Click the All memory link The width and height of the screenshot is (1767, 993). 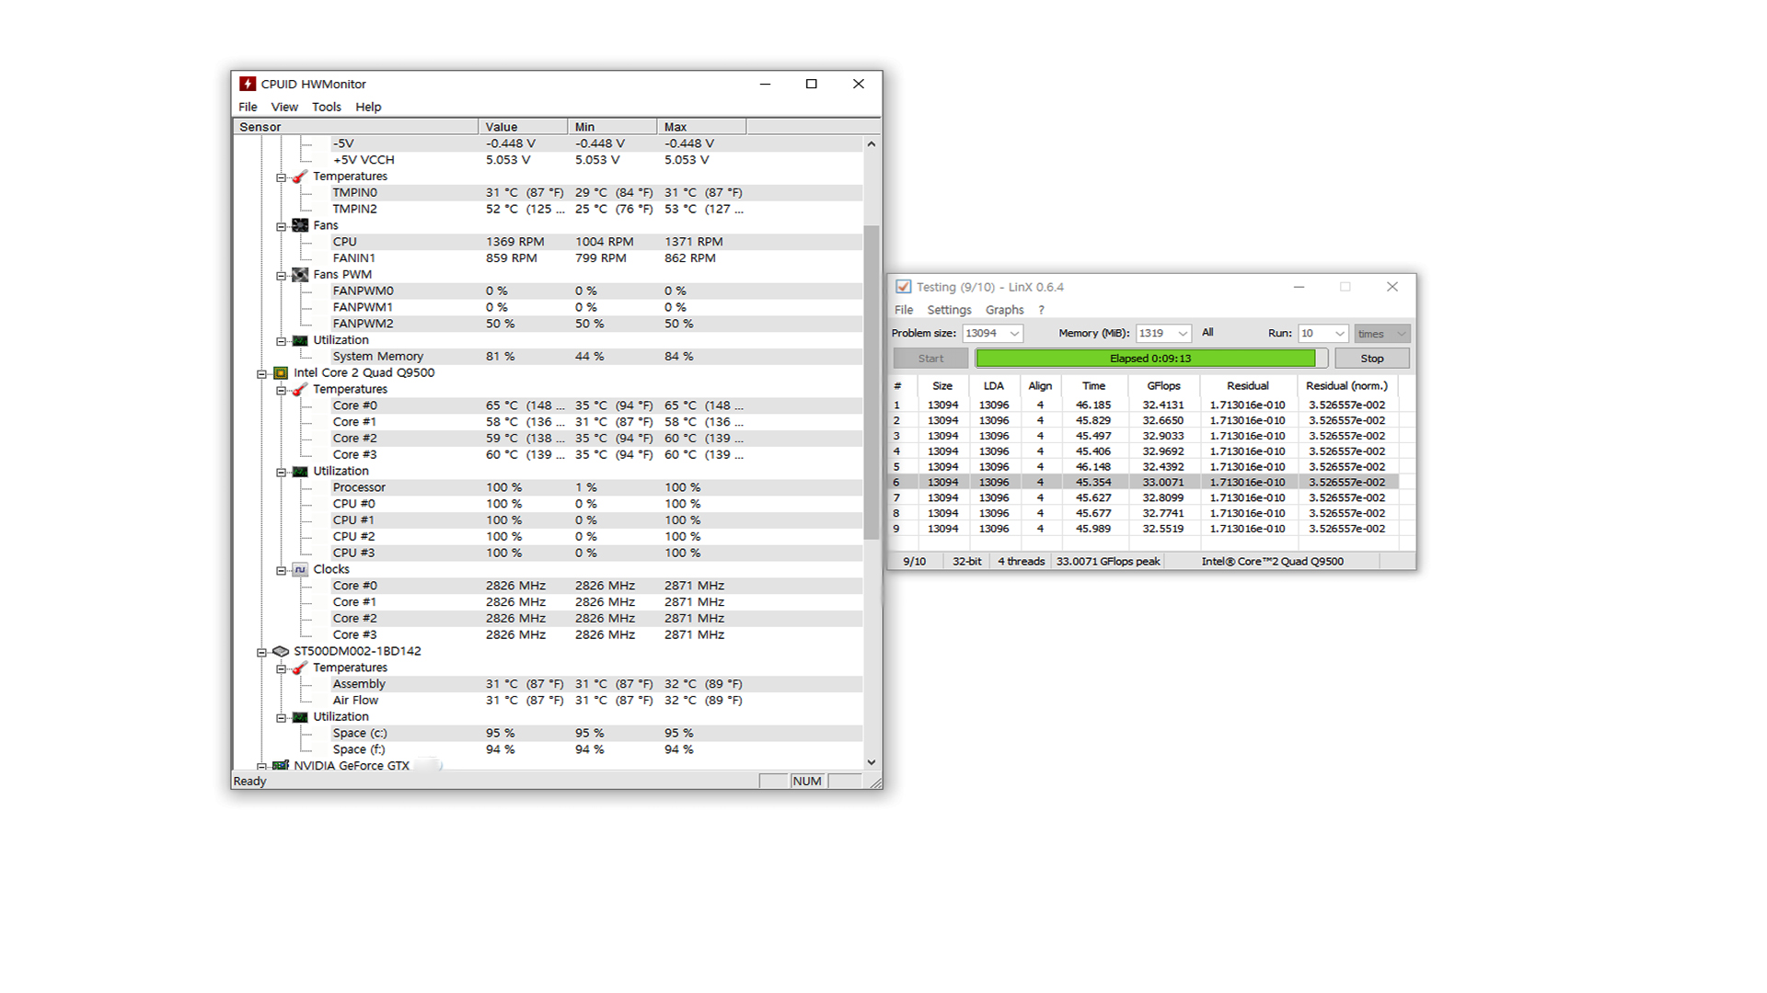[x=1207, y=333]
